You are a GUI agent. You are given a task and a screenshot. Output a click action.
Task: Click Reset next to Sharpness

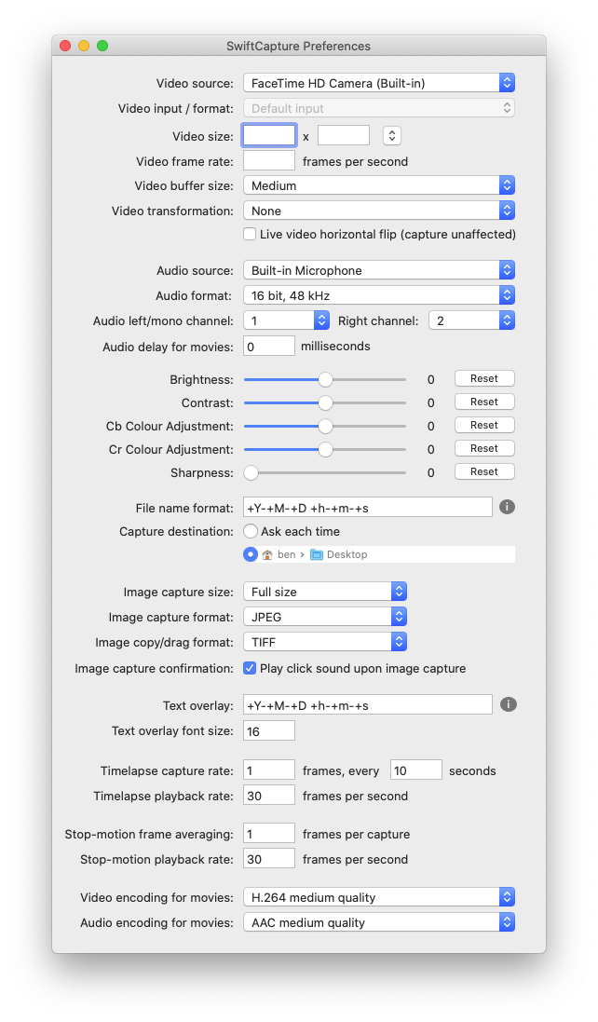point(483,471)
